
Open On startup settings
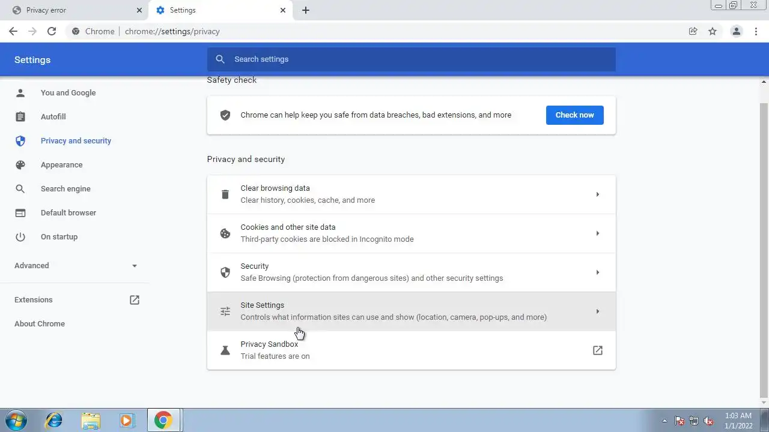59,236
